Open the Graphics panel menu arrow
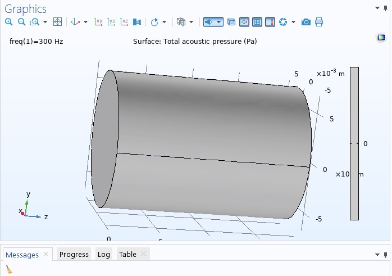 coord(377,8)
